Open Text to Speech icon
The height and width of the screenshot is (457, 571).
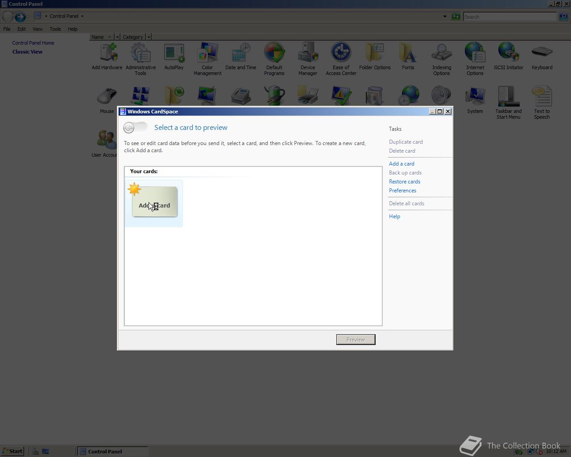(x=542, y=103)
